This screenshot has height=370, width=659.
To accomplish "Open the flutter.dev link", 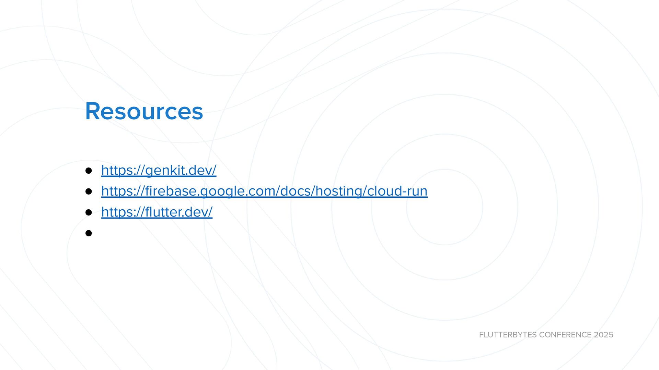I will [157, 212].
